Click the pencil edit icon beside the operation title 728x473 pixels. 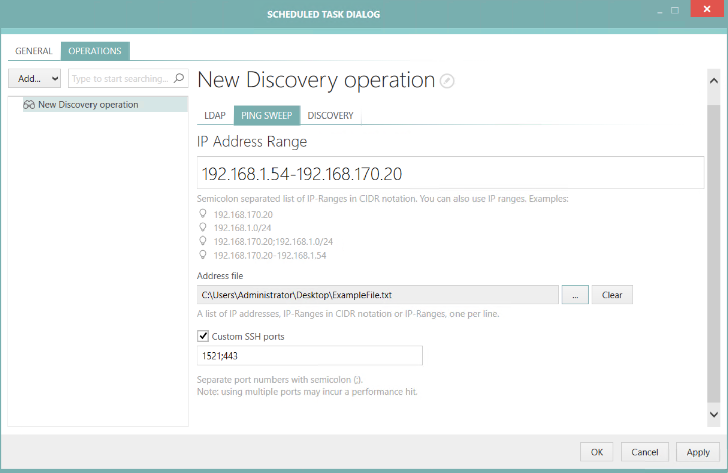click(447, 81)
